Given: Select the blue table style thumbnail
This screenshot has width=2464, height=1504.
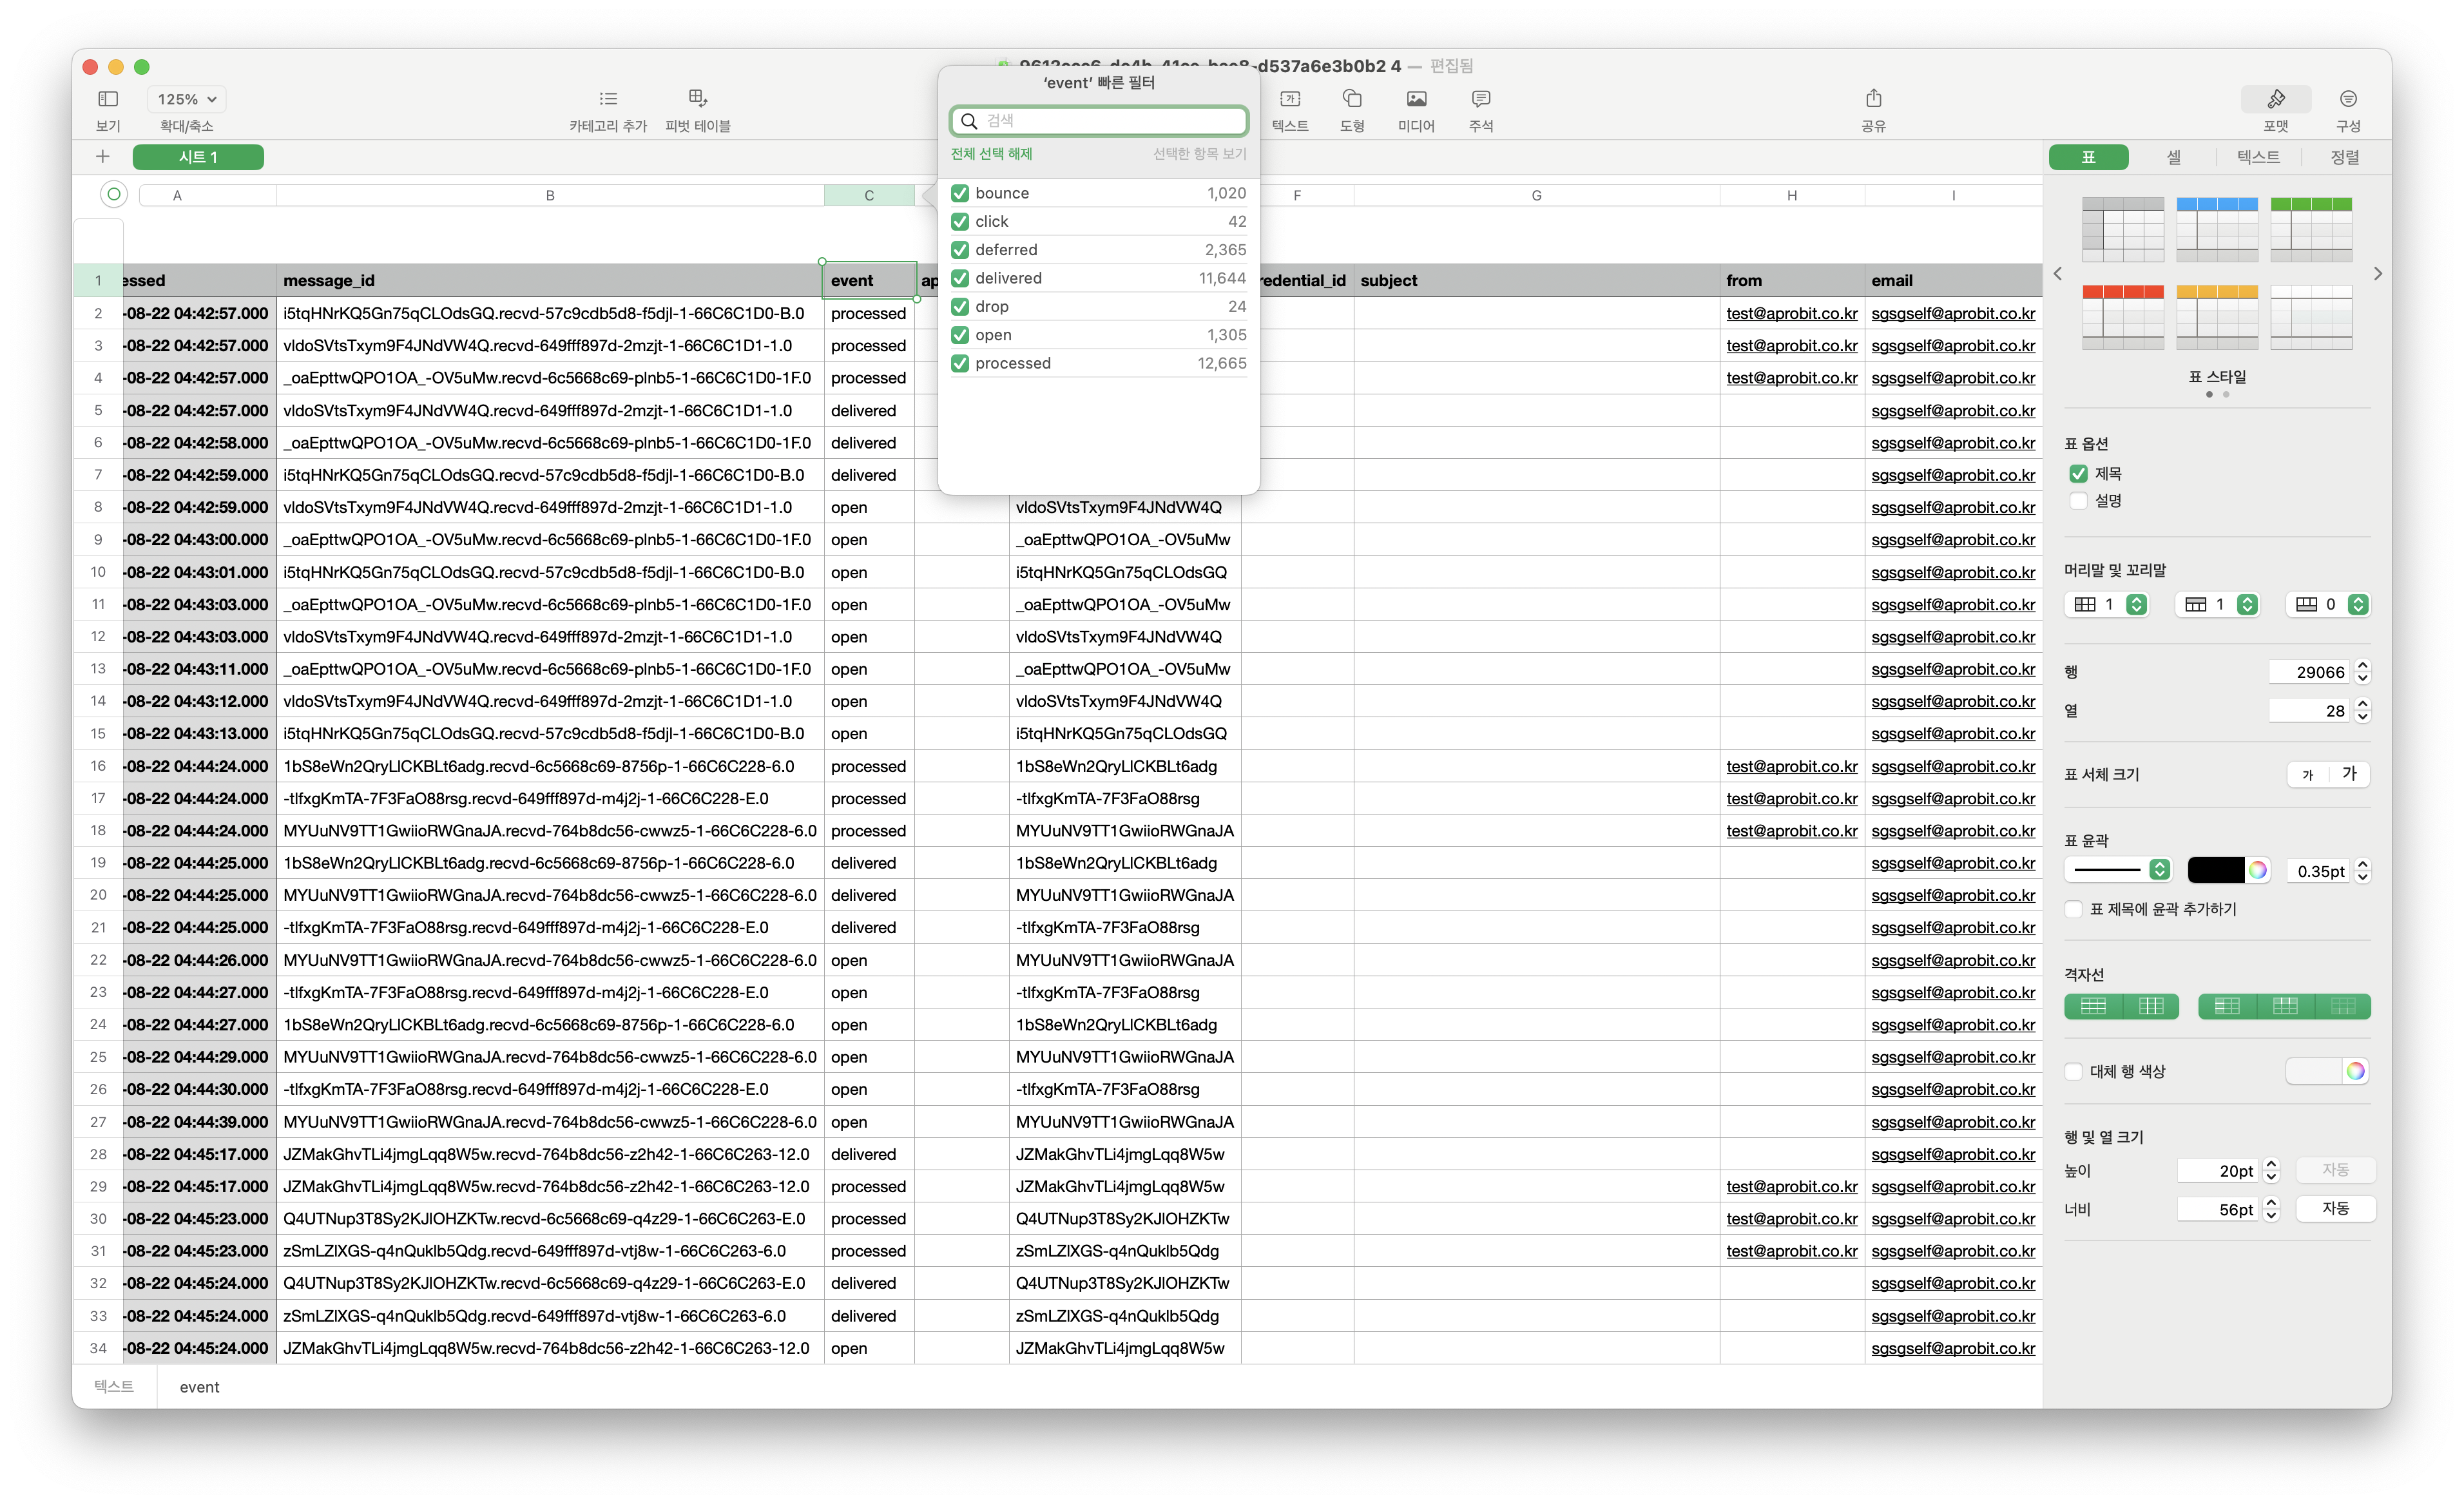Looking at the screenshot, I should (x=2217, y=229).
